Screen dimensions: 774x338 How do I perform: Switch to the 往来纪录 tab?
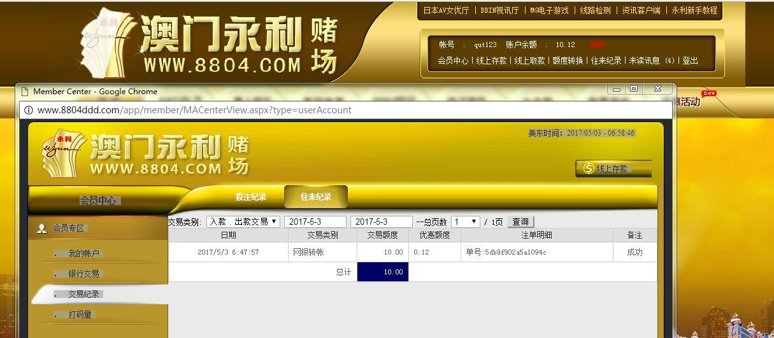click(316, 197)
